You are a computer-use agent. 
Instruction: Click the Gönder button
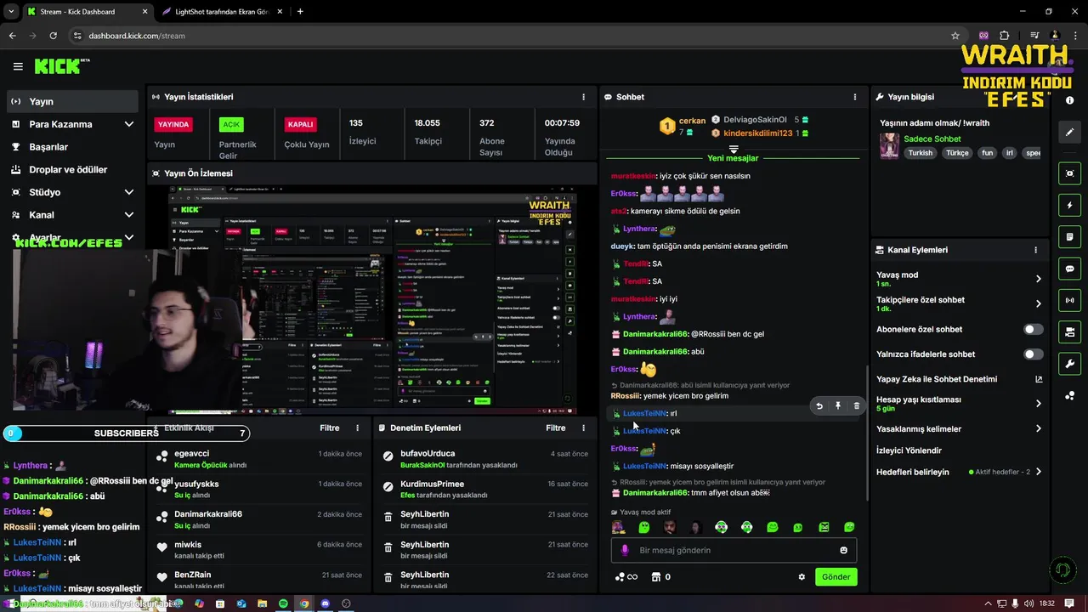[836, 577]
